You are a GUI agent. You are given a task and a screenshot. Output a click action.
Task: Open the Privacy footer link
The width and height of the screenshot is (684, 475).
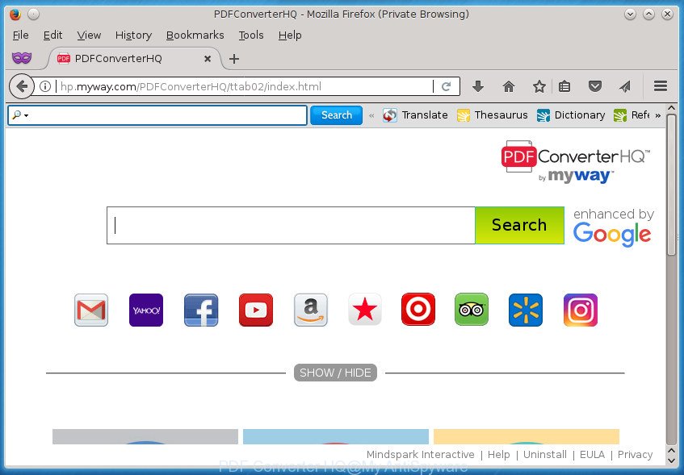[x=635, y=455]
